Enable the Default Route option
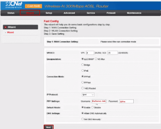Screen dimensions: 161x129 [x=82, y=107]
